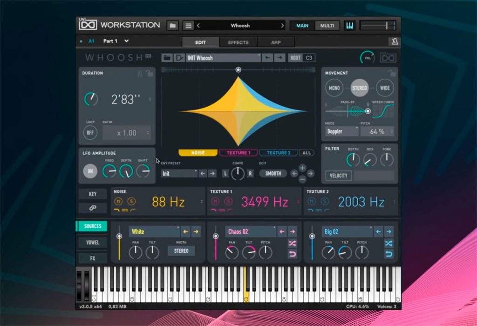The height and width of the screenshot is (326, 477).
Task: Toggle the keyboard display icon
Action: [349, 26]
